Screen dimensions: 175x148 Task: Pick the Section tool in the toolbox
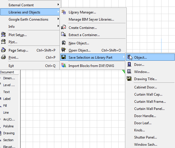point(8,140)
